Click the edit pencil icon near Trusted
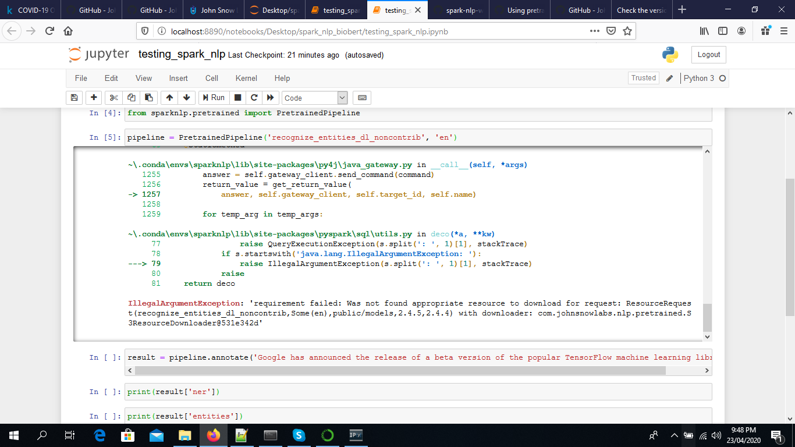Image resolution: width=795 pixels, height=447 pixels. click(670, 78)
